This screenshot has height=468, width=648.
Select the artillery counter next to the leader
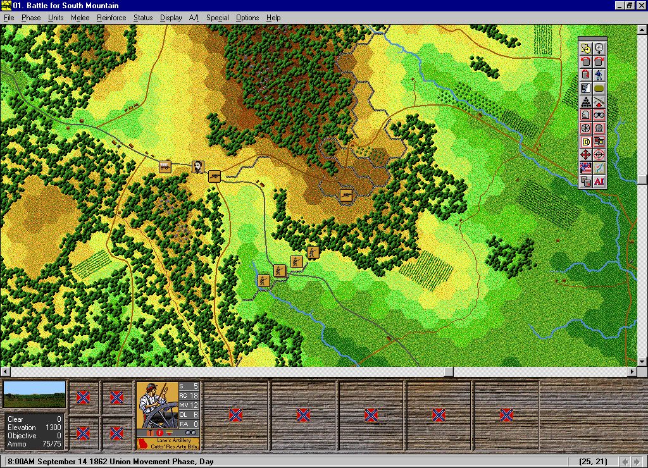[x=215, y=176]
